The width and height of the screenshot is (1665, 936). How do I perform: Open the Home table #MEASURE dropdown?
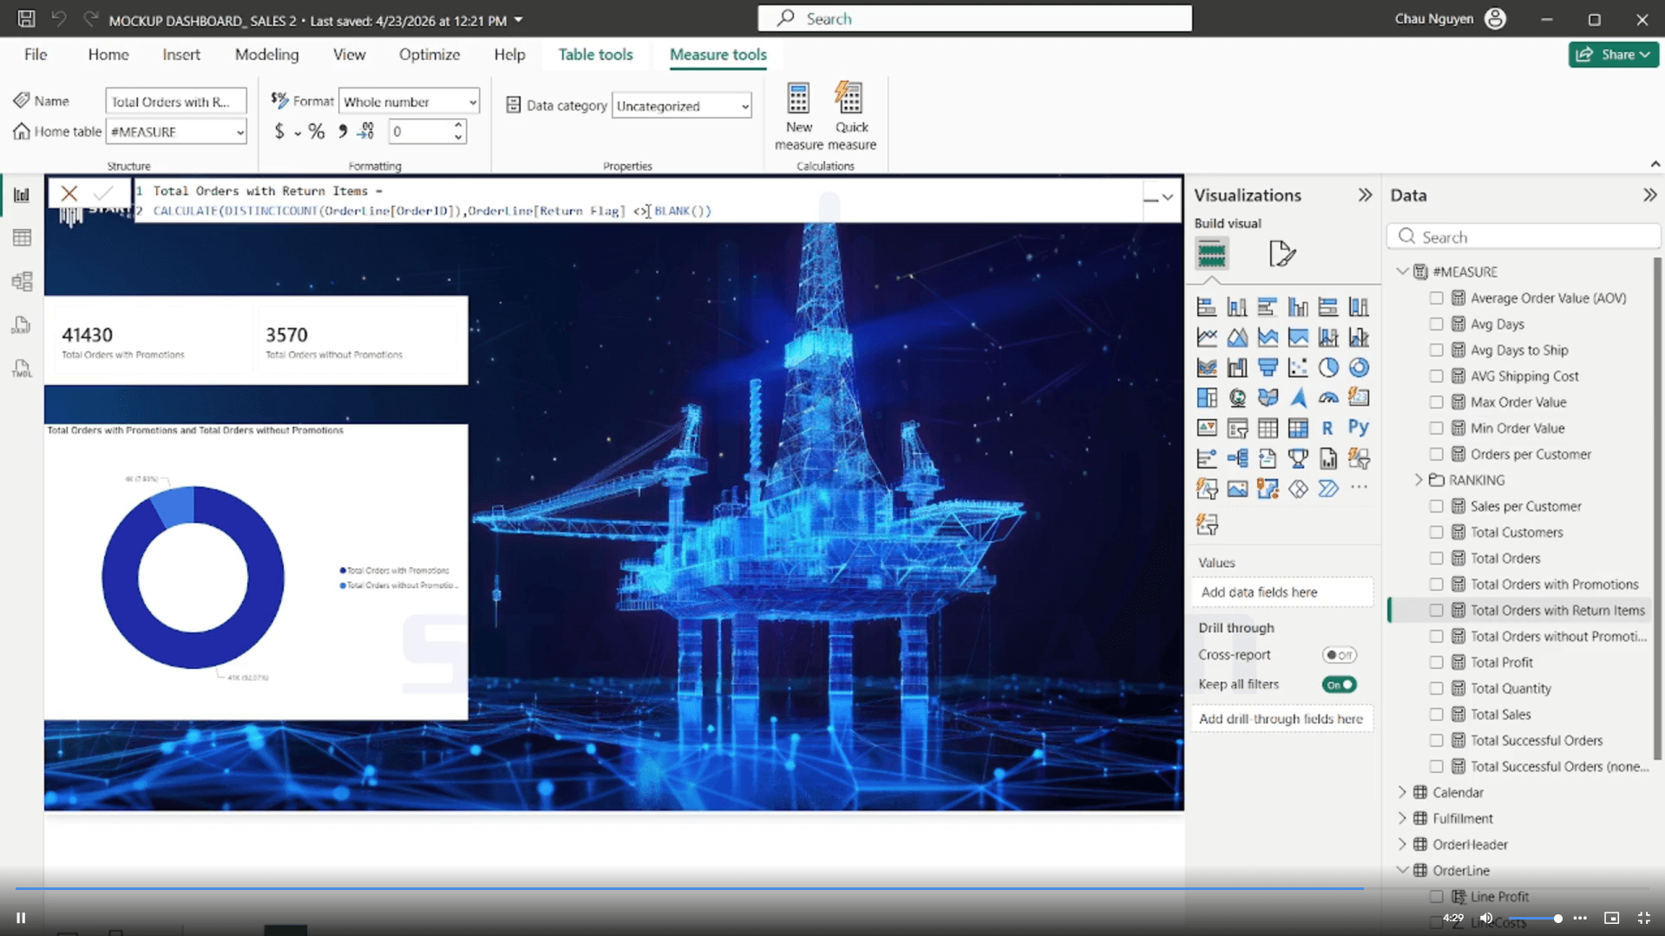176,132
